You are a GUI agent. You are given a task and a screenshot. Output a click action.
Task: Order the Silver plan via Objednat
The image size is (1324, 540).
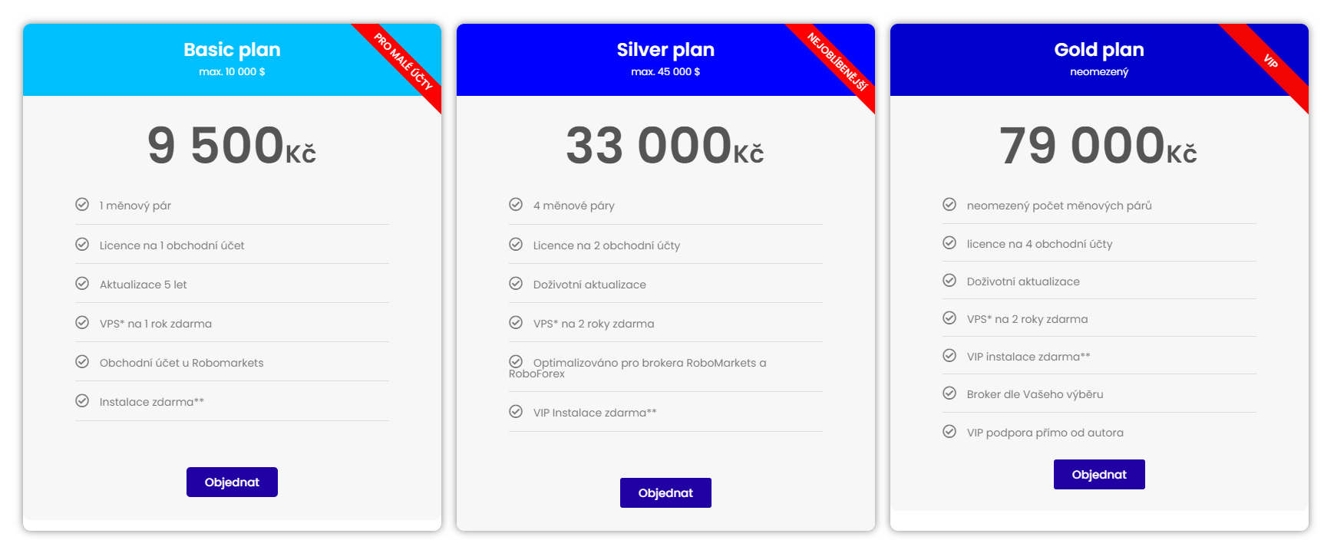tap(665, 492)
